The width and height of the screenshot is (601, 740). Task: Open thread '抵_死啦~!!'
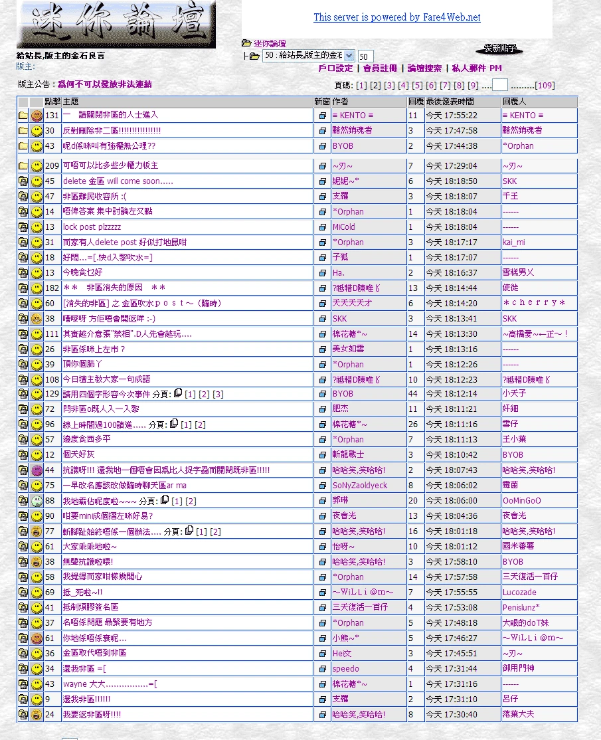click(x=82, y=593)
